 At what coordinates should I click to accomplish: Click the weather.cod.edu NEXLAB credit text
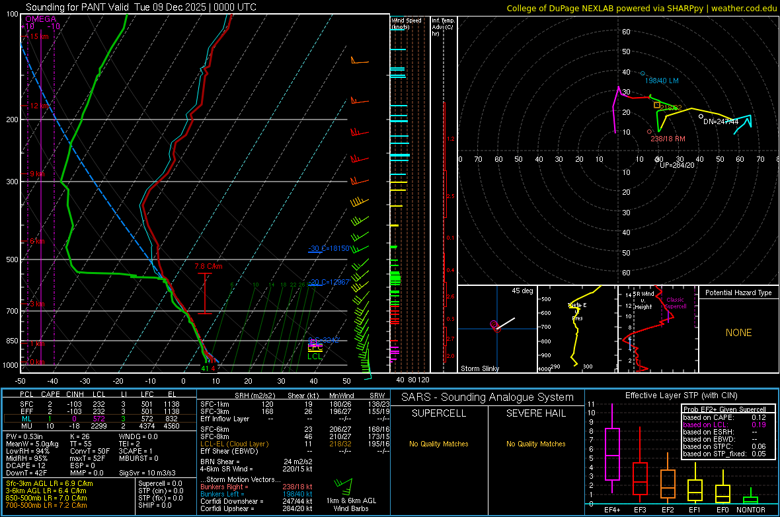[641, 8]
